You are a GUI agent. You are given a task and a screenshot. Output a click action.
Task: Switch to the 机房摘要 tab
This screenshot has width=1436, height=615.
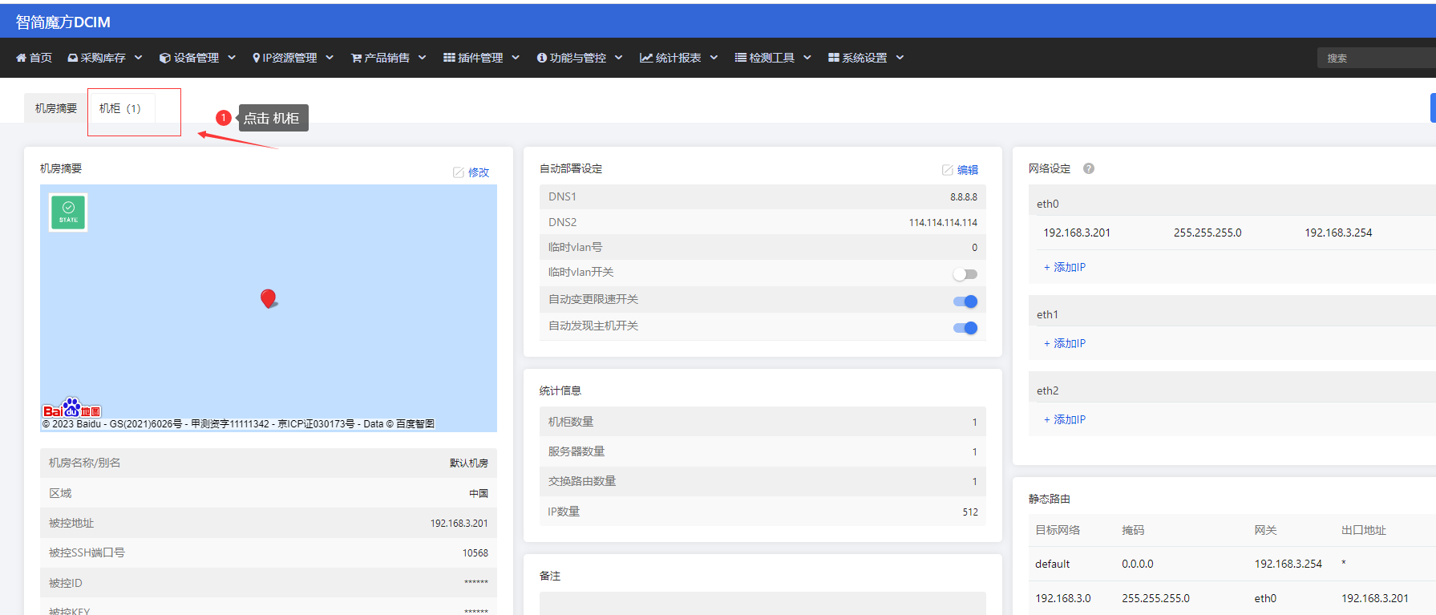tap(56, 108)
